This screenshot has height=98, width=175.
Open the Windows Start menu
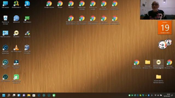click(4, 95)
